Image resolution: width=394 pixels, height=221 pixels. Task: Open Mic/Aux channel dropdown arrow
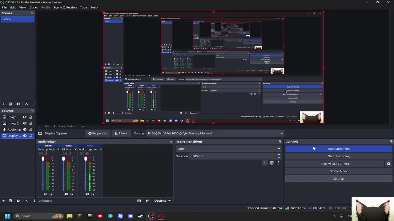tap(75, 149)
